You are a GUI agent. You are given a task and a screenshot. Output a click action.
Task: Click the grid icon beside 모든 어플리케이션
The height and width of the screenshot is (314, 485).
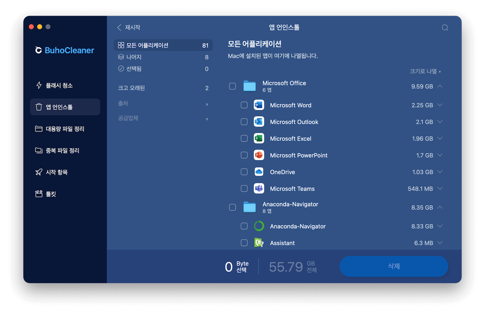pos(121,45)
